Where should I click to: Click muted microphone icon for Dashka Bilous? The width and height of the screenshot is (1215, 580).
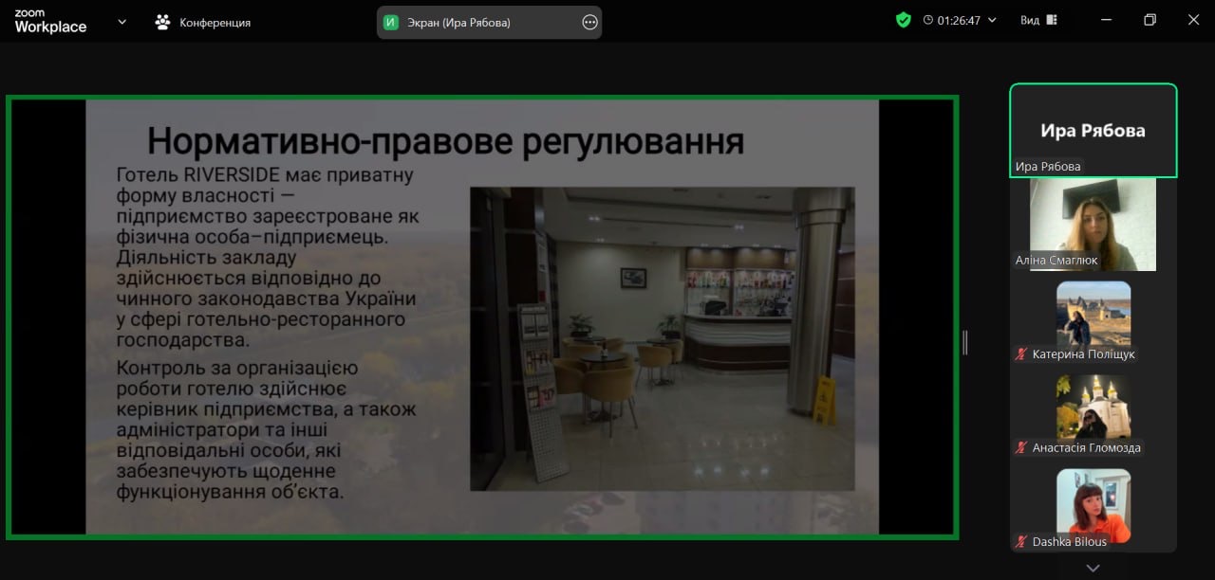point(1021,541)
